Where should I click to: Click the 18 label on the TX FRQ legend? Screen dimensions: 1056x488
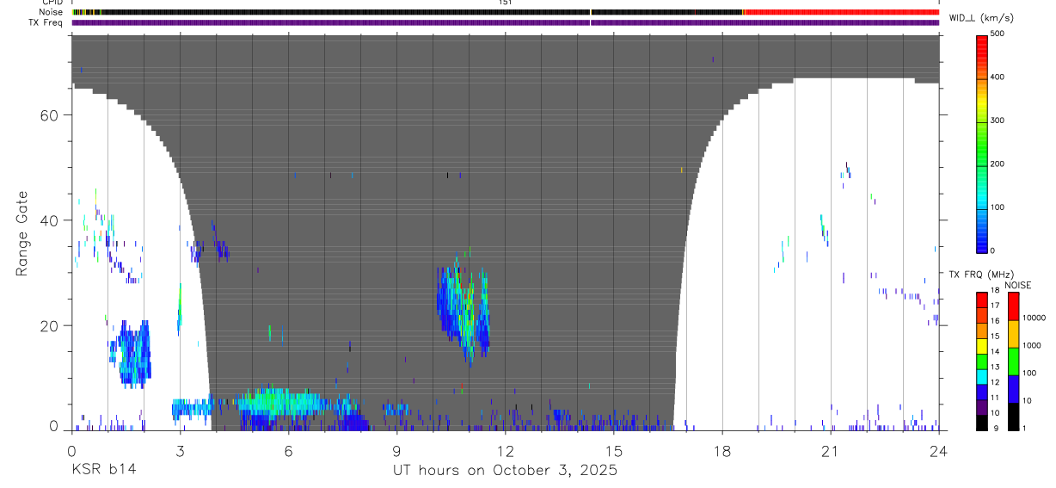[x=995, y=291]
